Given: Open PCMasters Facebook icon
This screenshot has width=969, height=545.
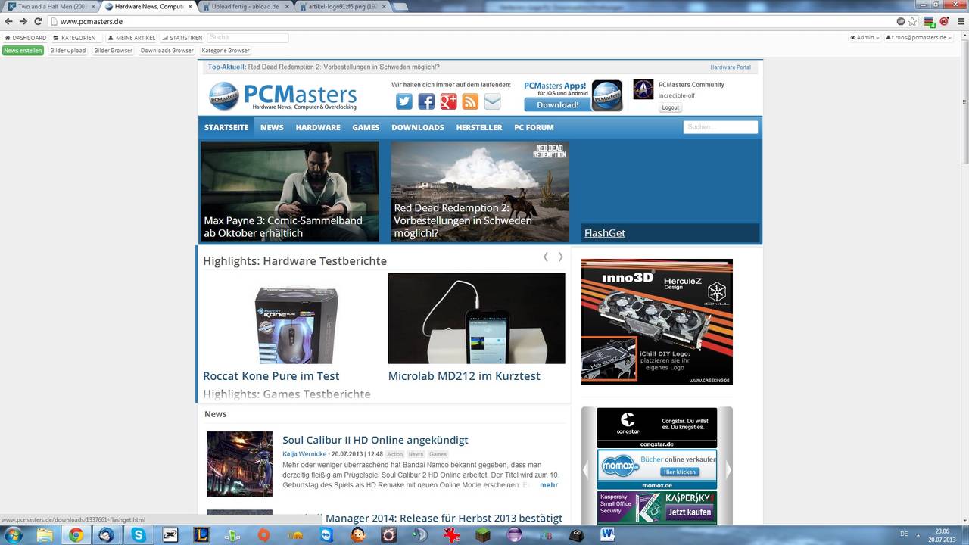Looking at the screenshot, I should (x=426, y=101).
